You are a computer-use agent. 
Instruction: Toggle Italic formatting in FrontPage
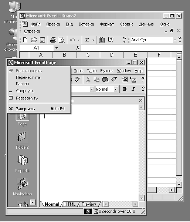(x=133, y=89)
